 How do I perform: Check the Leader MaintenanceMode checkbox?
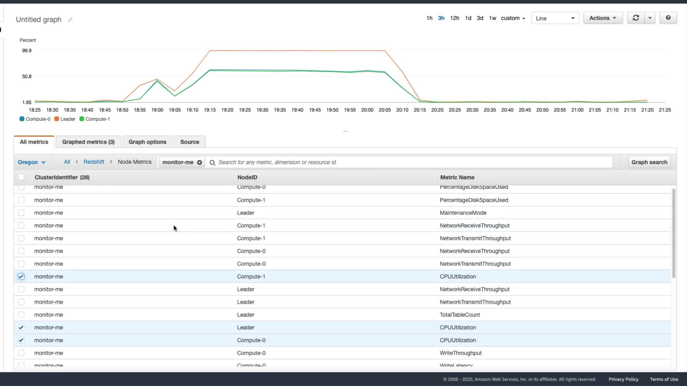pos(21,213)
